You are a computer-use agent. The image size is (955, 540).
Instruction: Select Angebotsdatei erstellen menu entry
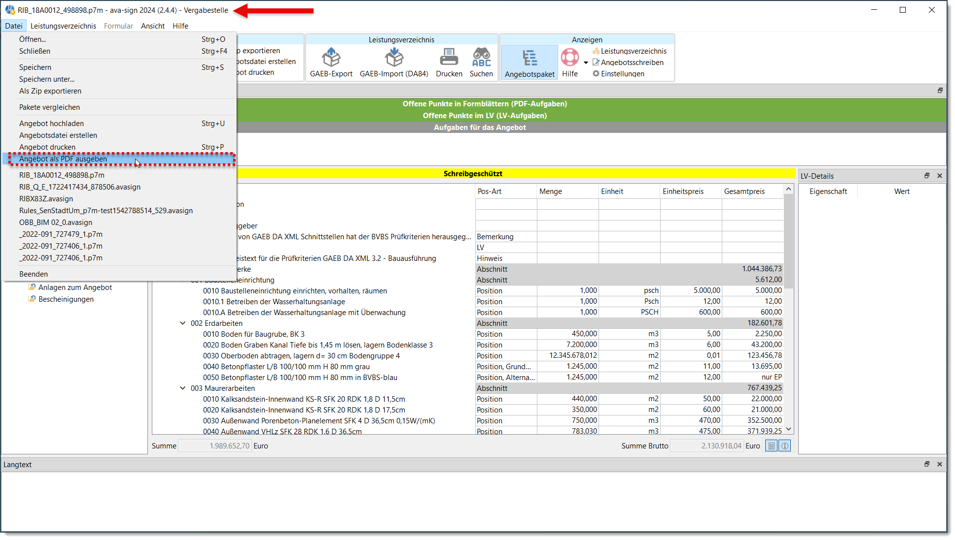click(119, 135)
